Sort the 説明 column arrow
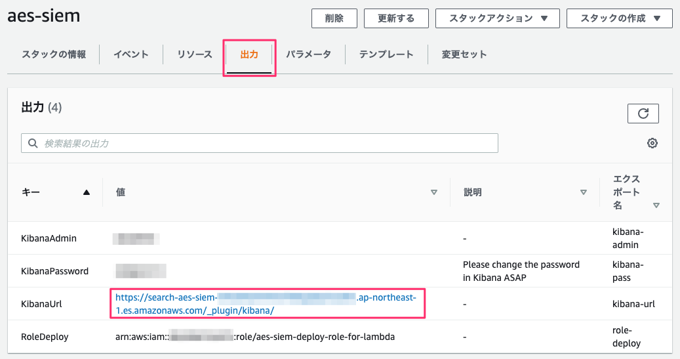Viewport: 680px width, 359px height. (x=583, y=192)
